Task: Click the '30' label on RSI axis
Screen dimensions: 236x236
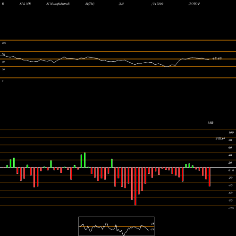Action: pyautogui.click(x=3, y=69)
